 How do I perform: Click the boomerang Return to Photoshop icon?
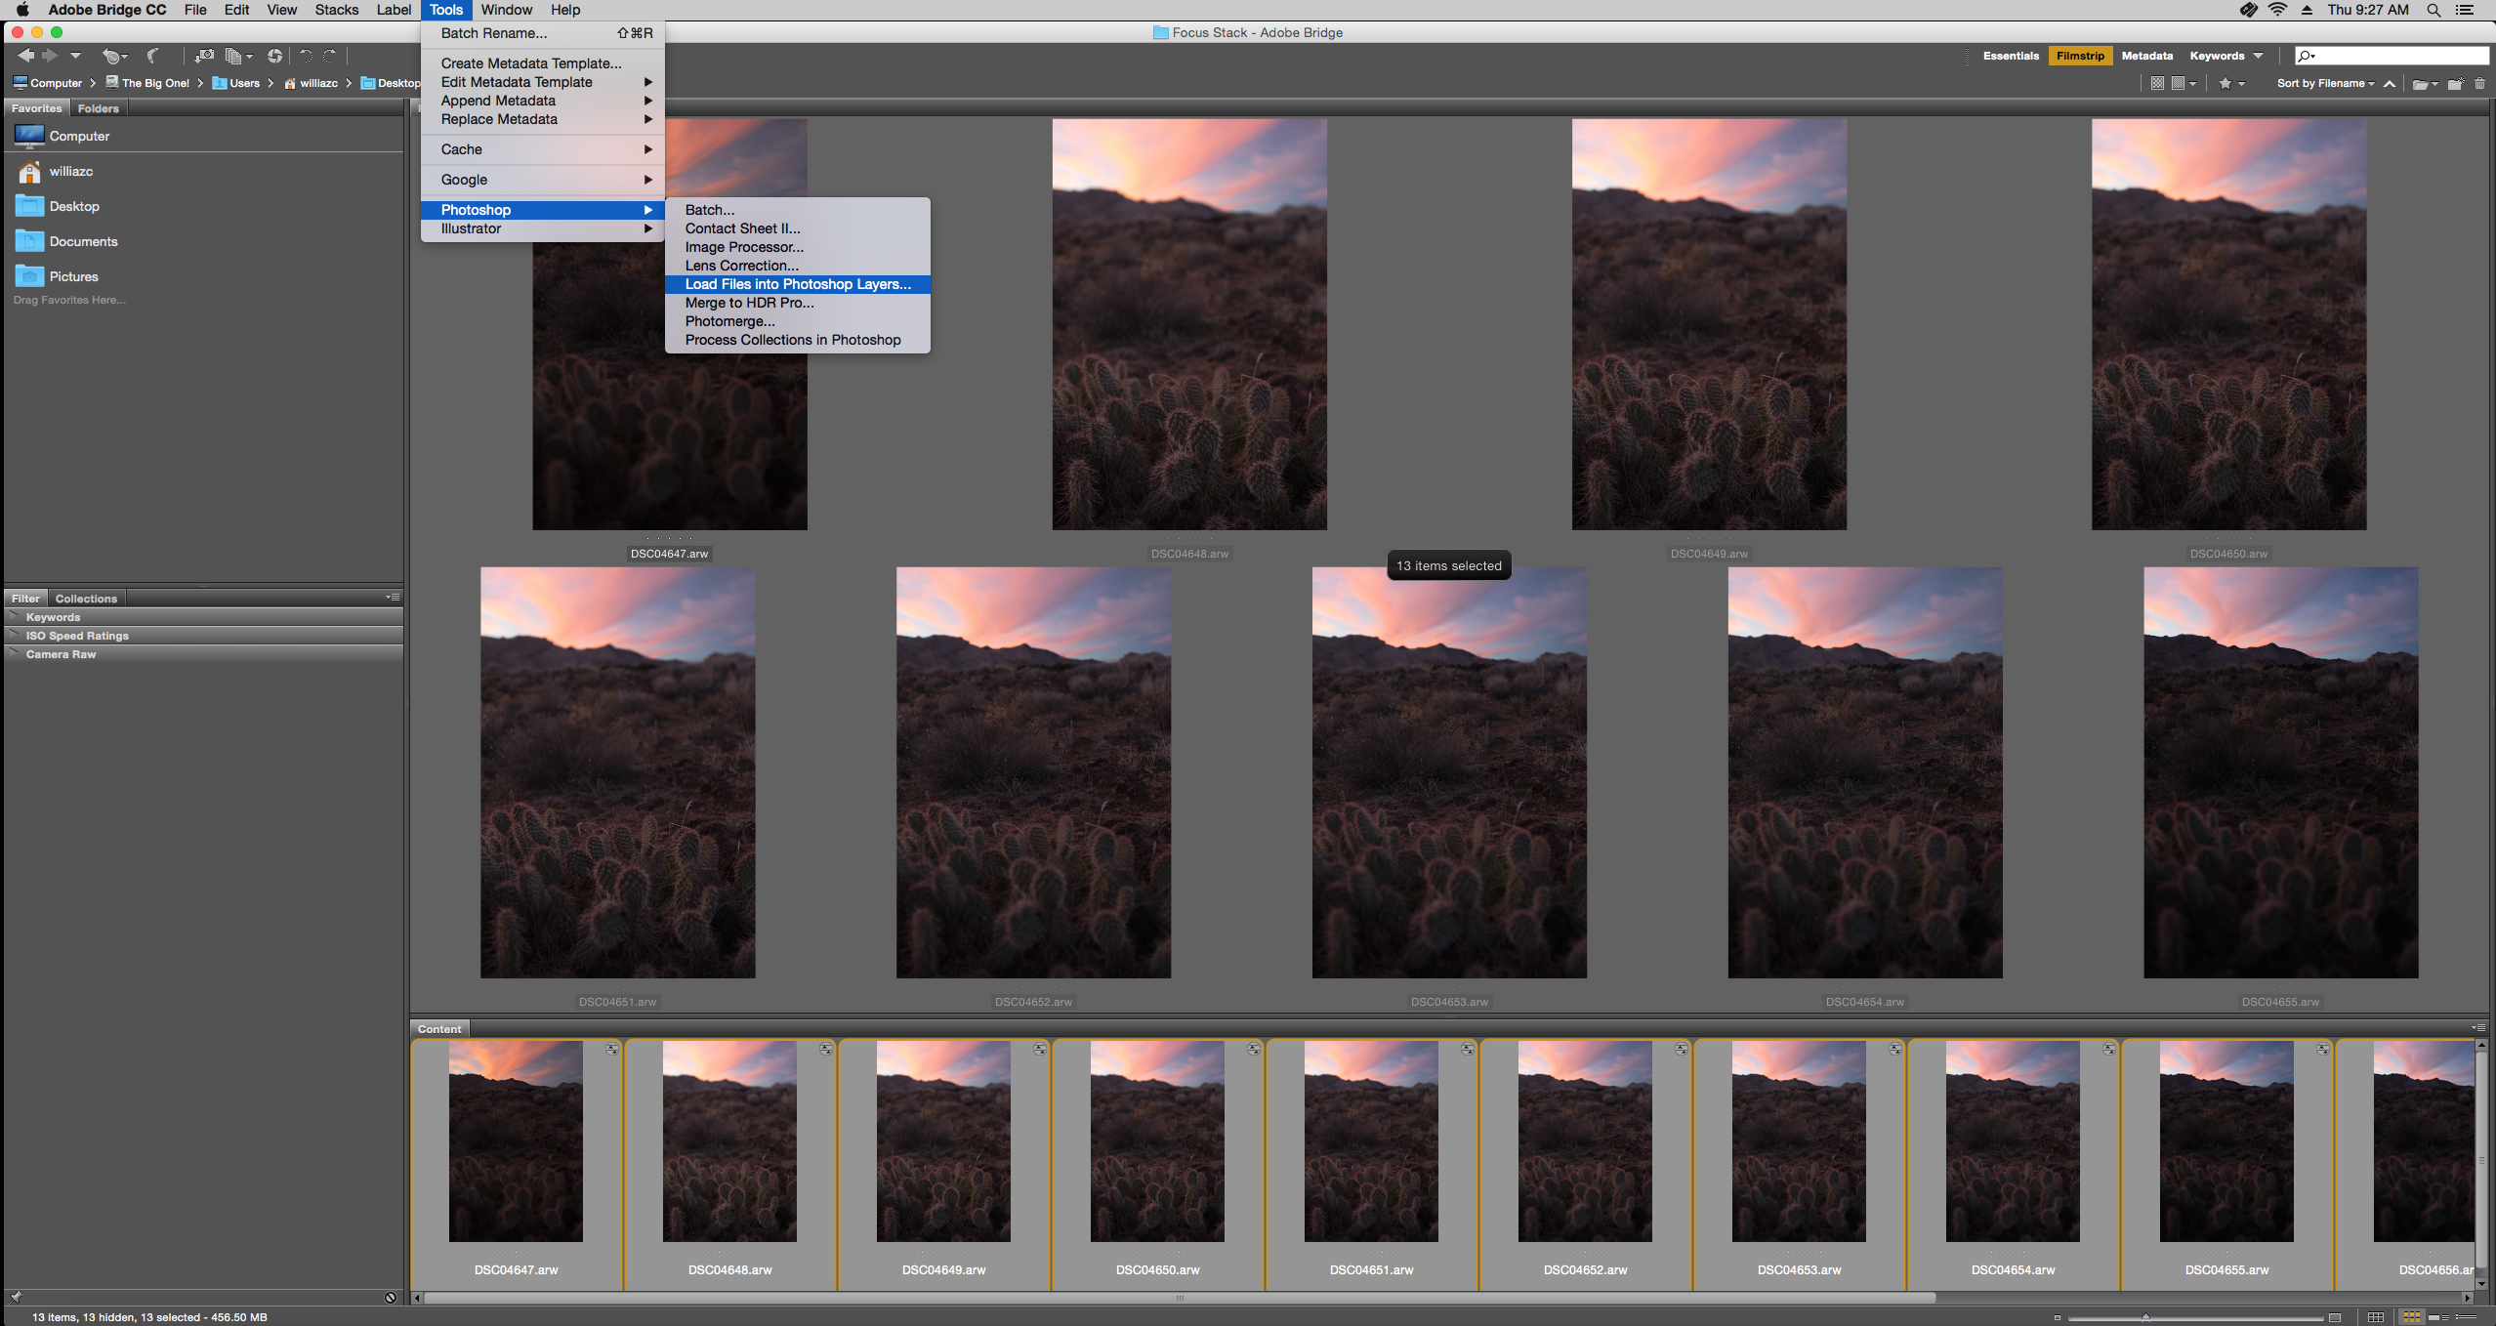point(152,56)
